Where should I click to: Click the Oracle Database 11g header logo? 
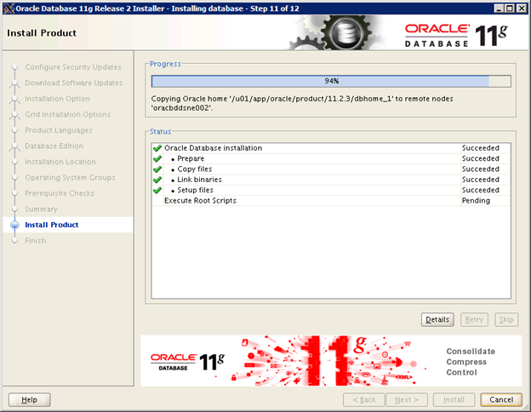[x=456, y=35]
